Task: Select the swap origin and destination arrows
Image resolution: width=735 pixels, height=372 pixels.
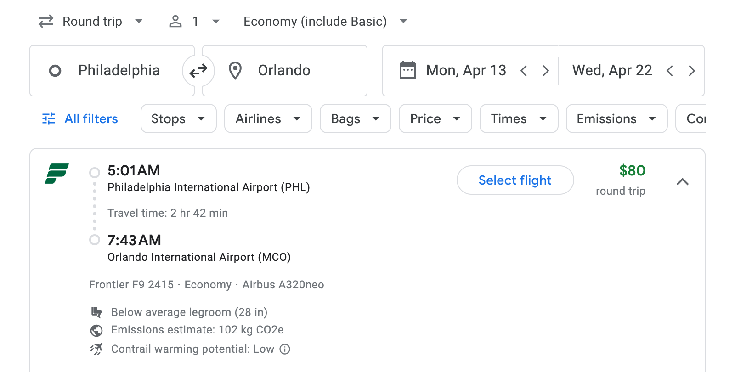Action: 198,71
